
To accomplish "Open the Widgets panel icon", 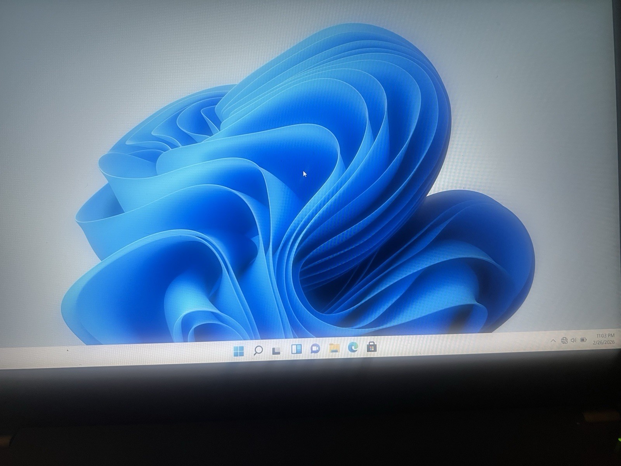I will [x=296, y=349].
